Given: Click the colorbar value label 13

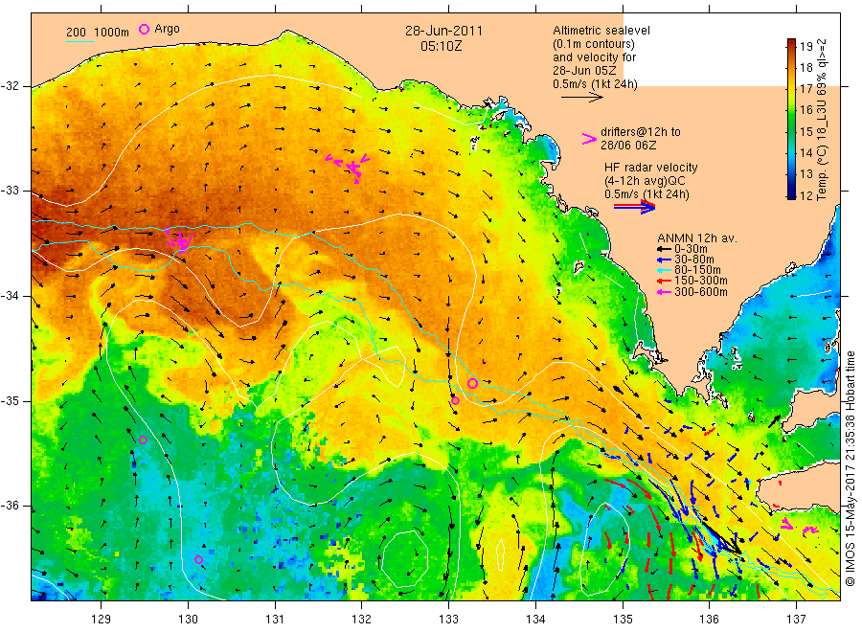Looking at the screenshot, I should (x=805, y=173).
